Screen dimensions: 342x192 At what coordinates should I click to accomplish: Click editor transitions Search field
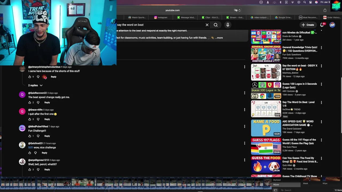305,190
